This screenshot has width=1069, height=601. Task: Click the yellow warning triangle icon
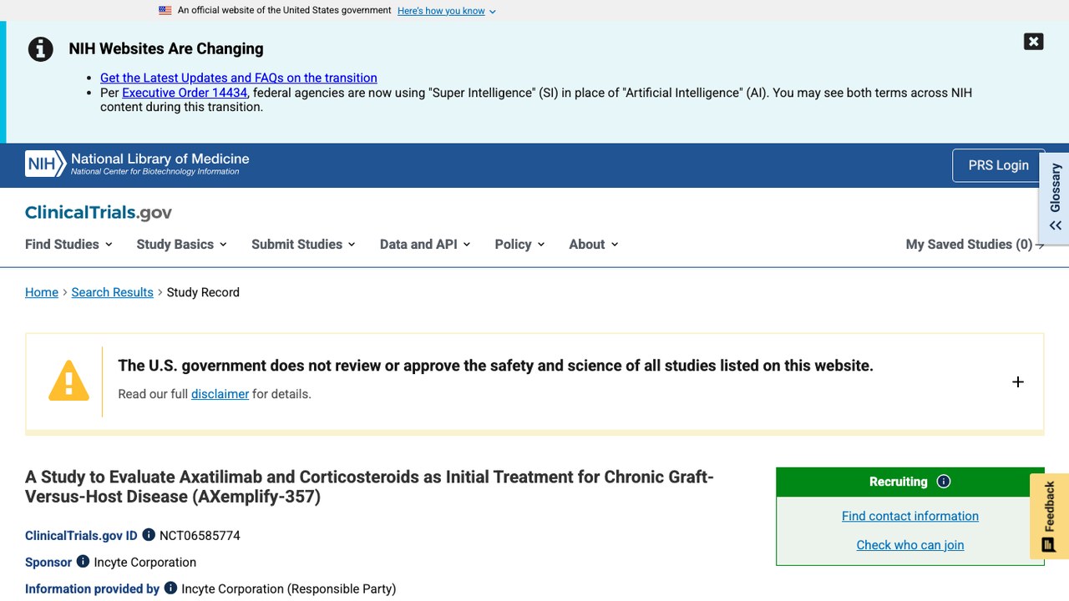point(68,381)
